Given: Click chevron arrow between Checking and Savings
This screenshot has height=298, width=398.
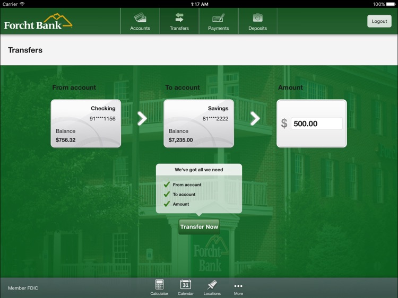Looking at the screenshot, I should (x=142, y=118).
